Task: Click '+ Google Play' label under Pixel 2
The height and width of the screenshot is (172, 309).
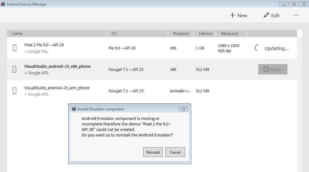Action: [x=36, y=52]
